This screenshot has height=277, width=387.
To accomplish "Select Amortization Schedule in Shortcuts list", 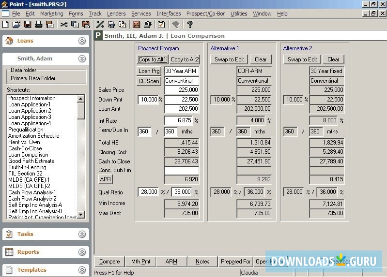I will click(x=34, y=136).
